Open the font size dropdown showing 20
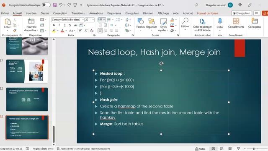The width and height of the screenshot is (268, 151). pyautogui.click(x=93, y=20)
